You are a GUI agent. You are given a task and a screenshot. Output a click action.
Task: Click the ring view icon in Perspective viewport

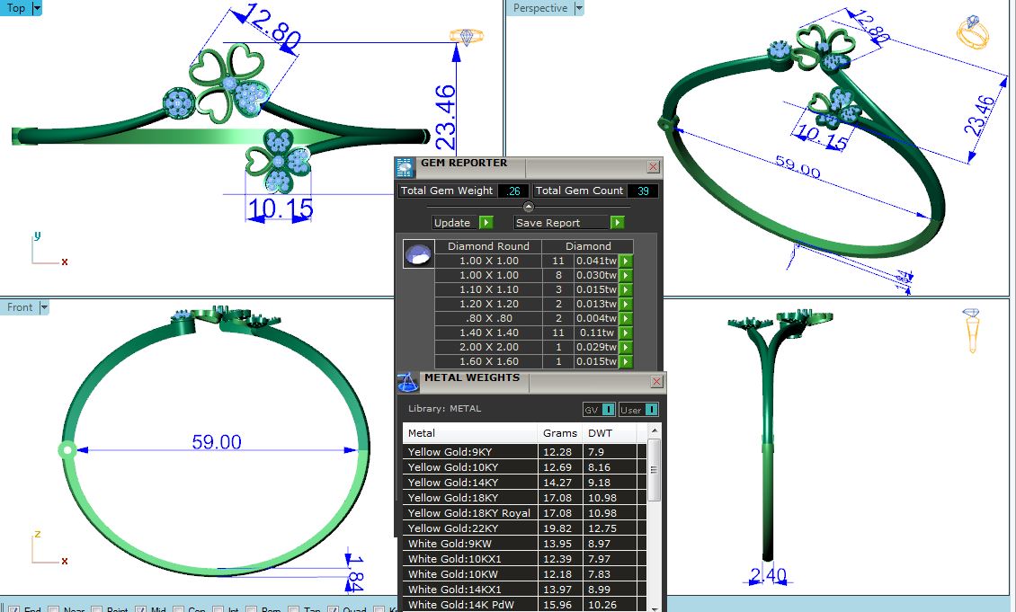(973, 33)
